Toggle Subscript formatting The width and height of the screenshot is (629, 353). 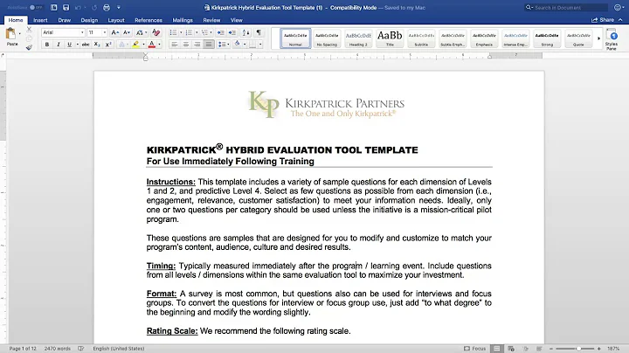97,45
